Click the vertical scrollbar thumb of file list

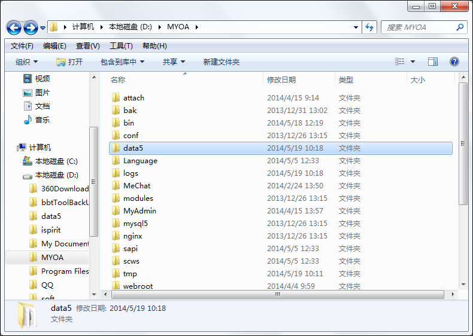463,143
